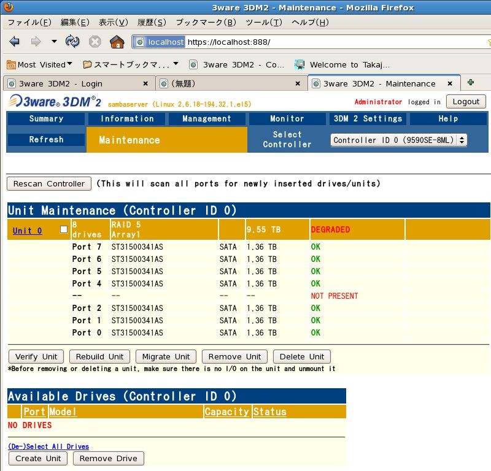Click the Firefox back arrow

coord(14,41)
